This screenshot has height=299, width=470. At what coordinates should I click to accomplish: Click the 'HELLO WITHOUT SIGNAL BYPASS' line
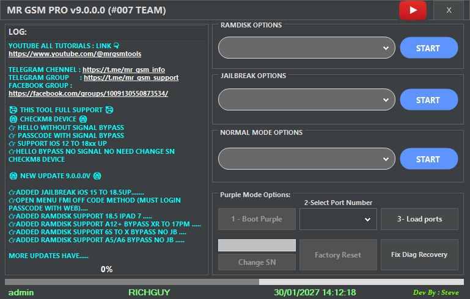point(67,128)
